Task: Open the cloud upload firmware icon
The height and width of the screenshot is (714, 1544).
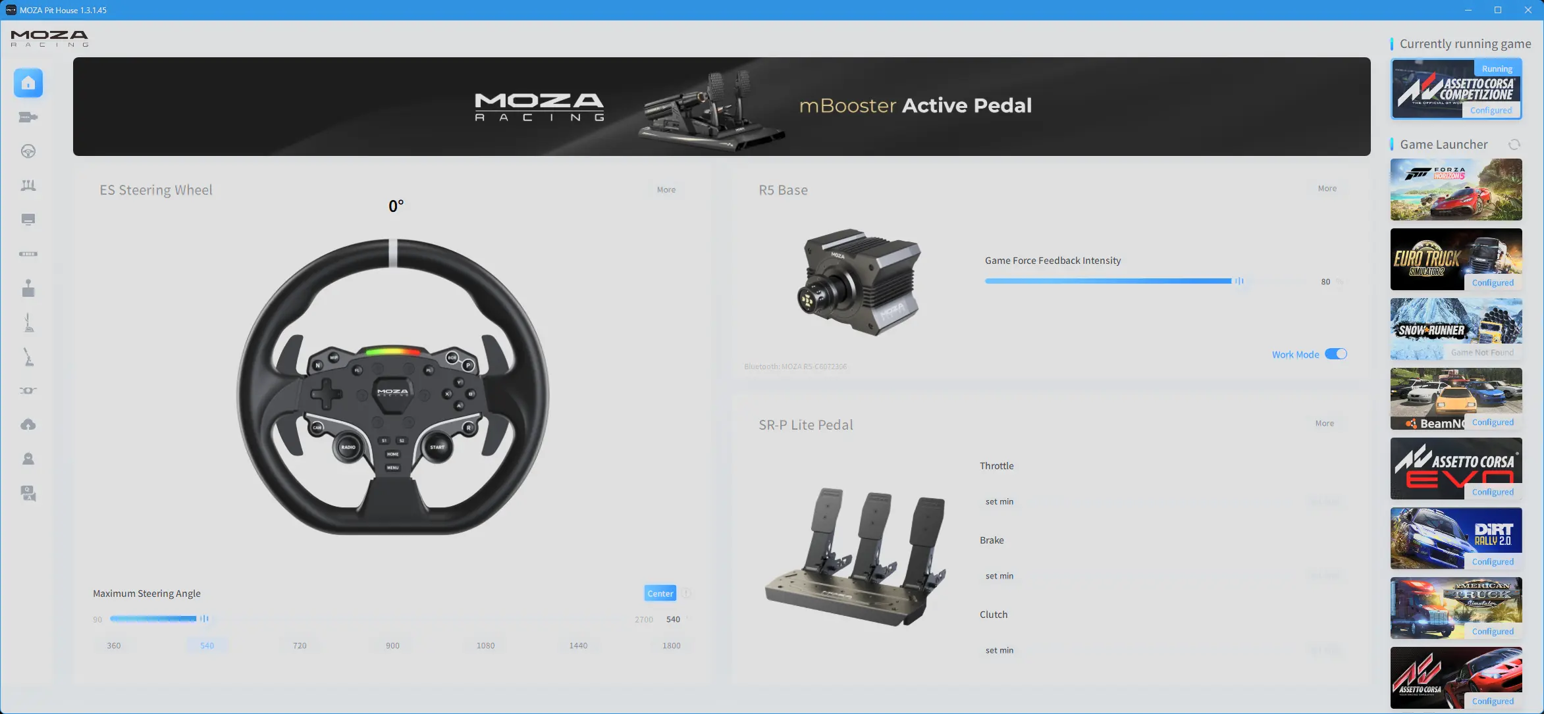Action: pyautogui.click(x=28, y=425)
